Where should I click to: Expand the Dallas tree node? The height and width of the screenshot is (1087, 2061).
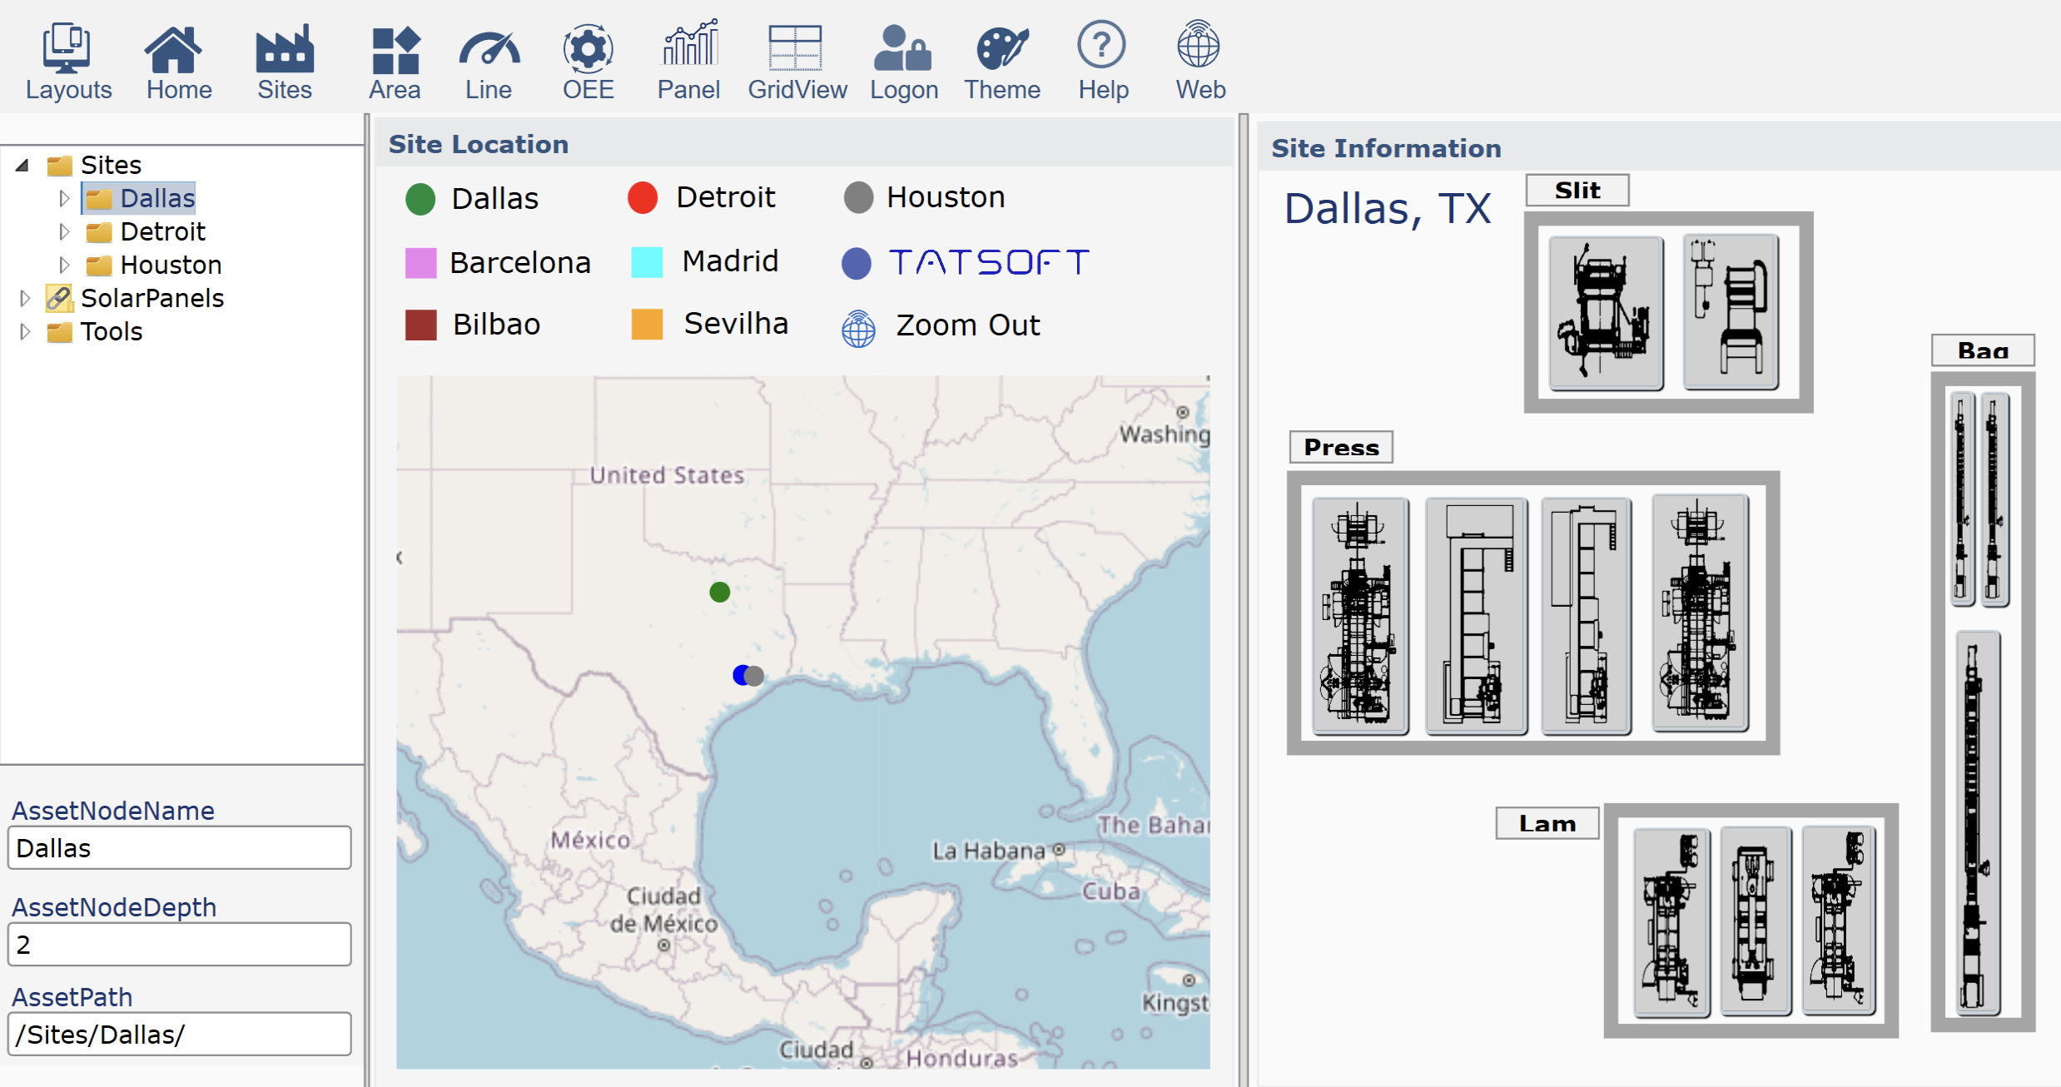point(64,199)
